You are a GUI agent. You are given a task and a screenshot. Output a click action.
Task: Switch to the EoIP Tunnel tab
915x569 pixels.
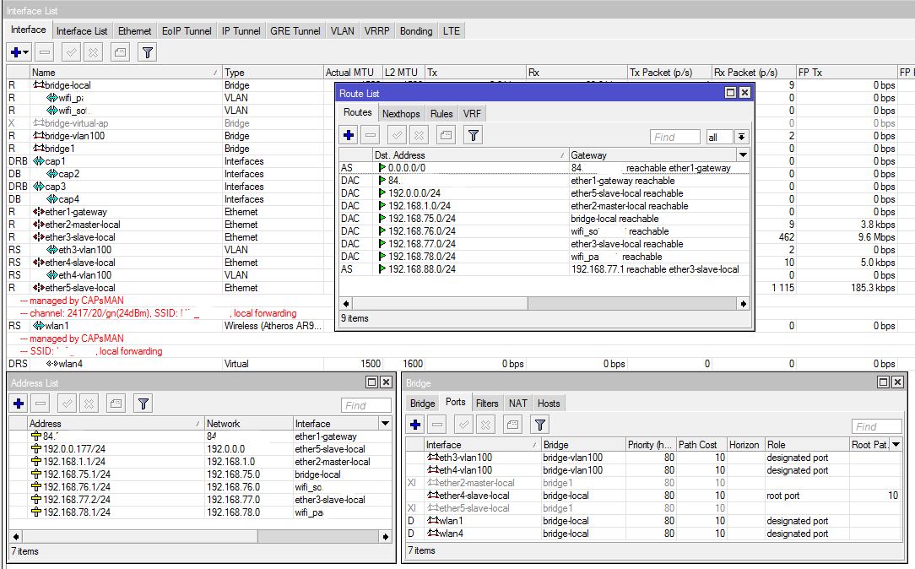pyautogui.click(x=187, y=31)
